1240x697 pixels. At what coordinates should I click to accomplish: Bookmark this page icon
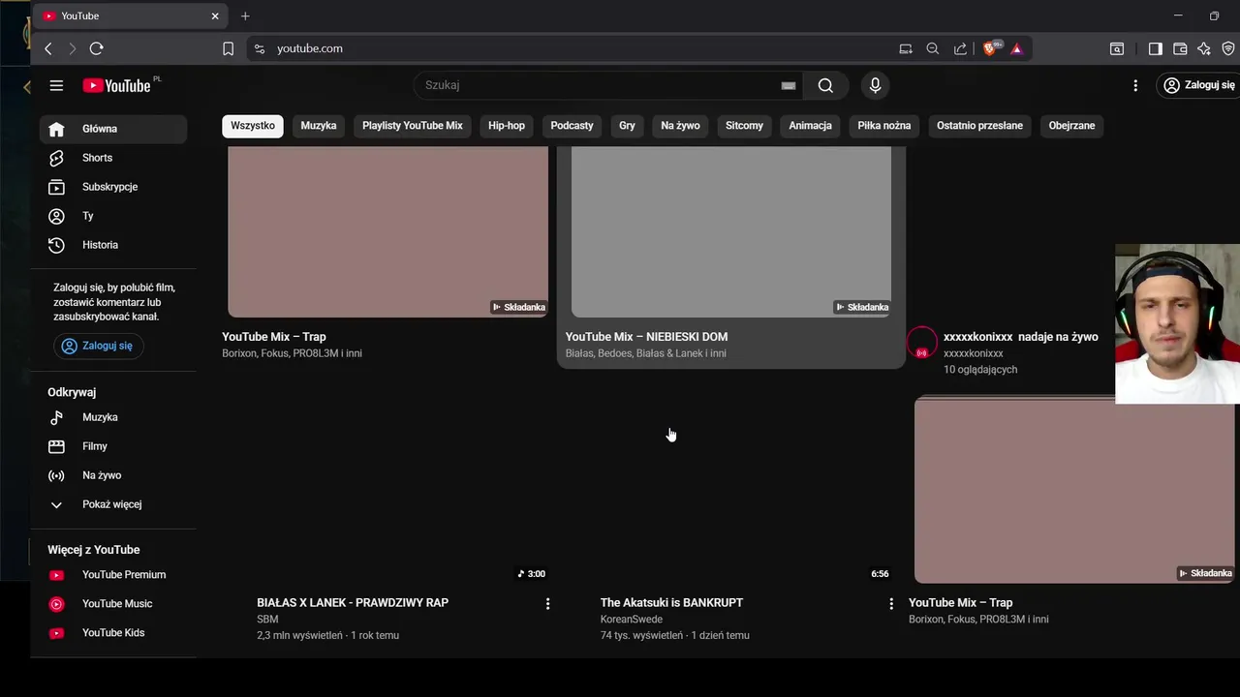click(x=229, y=48)
